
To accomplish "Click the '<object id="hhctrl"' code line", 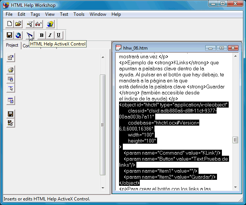I will tap(174, 105).
